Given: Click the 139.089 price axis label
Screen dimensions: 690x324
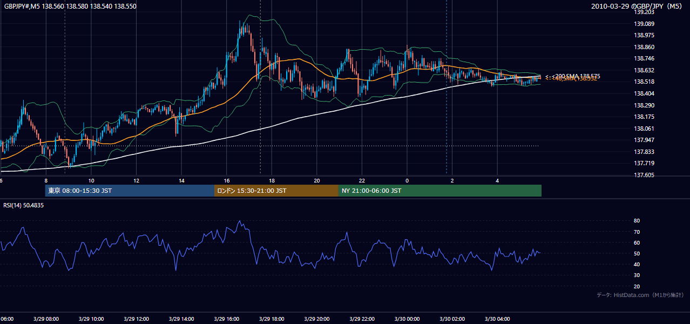Looking at the screenshot, I should click(x=644, y=24).
